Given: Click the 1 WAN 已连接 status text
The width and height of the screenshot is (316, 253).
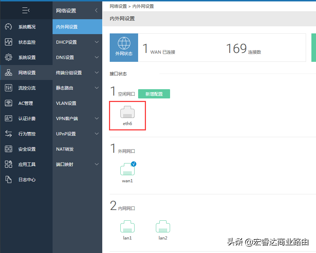Looking at the screenshot, I should click(159, 49).
